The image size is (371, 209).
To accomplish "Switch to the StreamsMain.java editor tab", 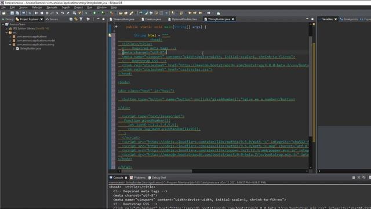I will (x=122, y=19).
